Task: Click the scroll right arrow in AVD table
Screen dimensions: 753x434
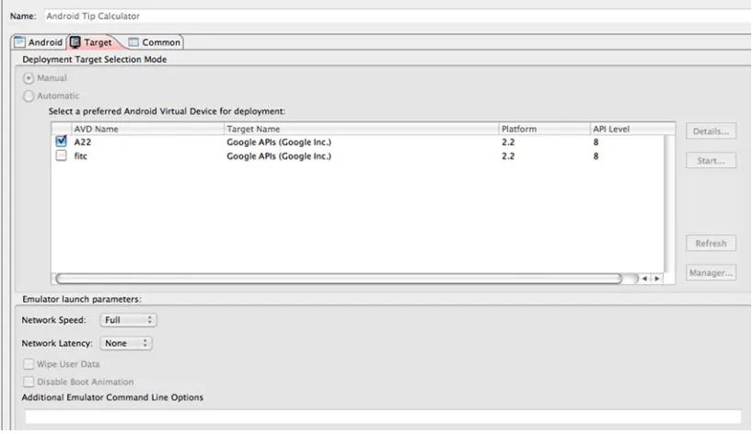Action: pyautogui.click(x=657, y=279)
